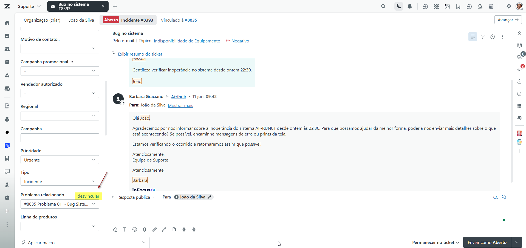
Task: Open the user profile avatar
Action: 519,6
